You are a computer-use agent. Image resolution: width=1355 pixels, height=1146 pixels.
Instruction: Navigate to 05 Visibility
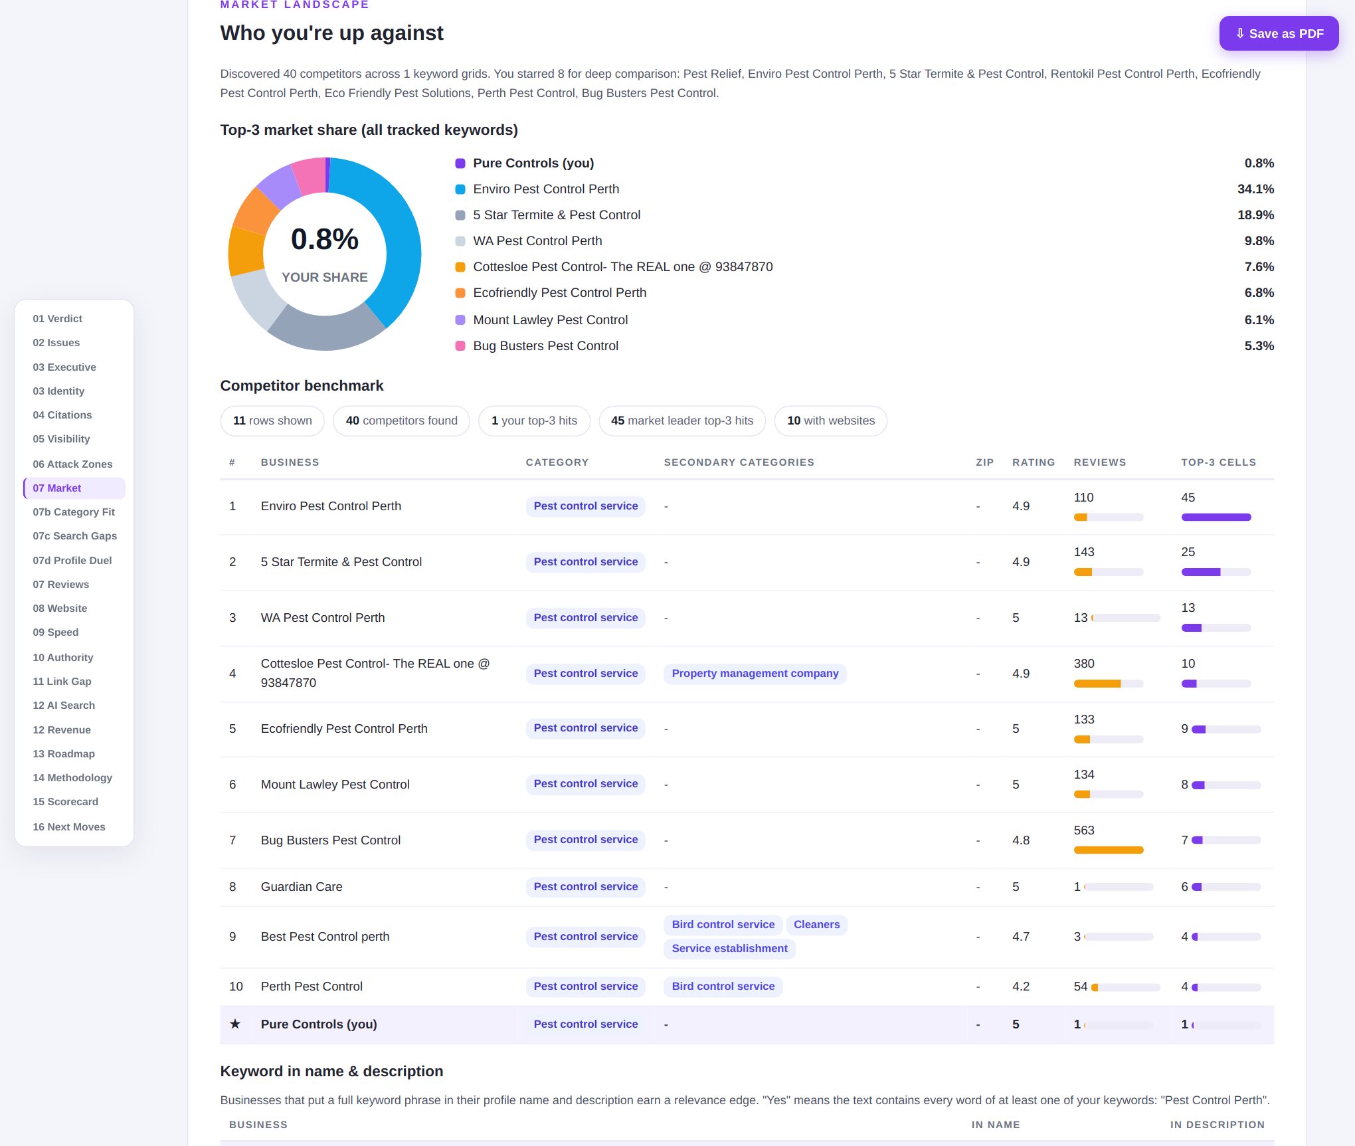pos(61,439)
